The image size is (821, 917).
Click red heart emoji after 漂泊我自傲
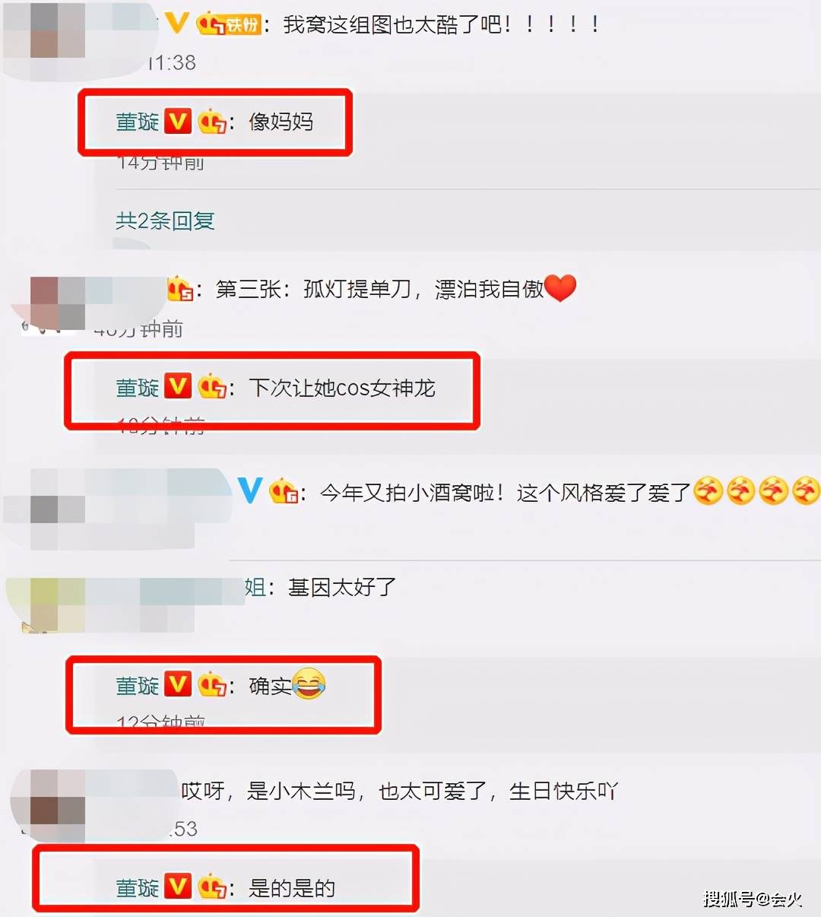point(561,288)
